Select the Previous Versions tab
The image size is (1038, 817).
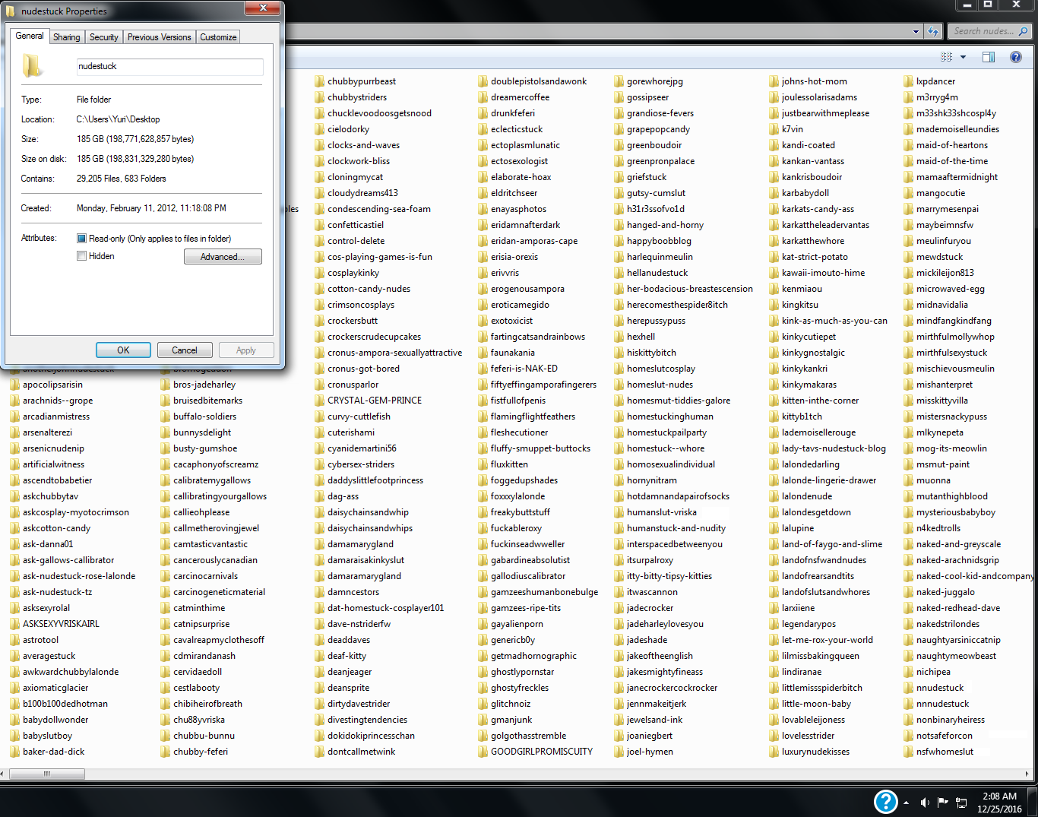coord(159,36)
